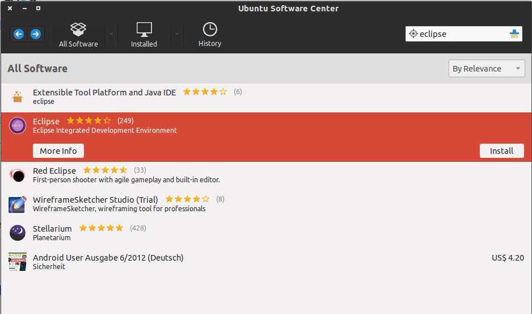
Task: Click the Stellarium planetarium icon
Action: point(18,233)
